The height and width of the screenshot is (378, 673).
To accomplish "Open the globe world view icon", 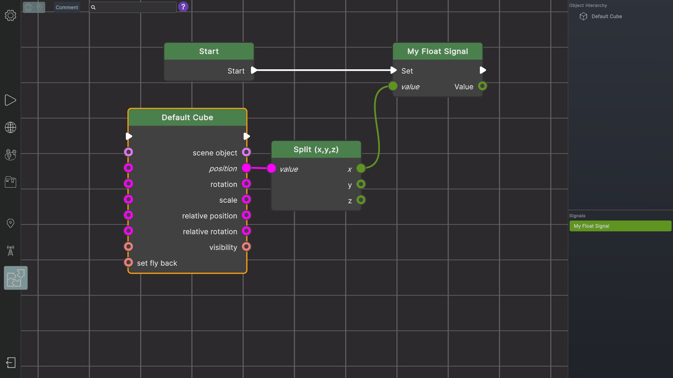I will coord(11,127).
